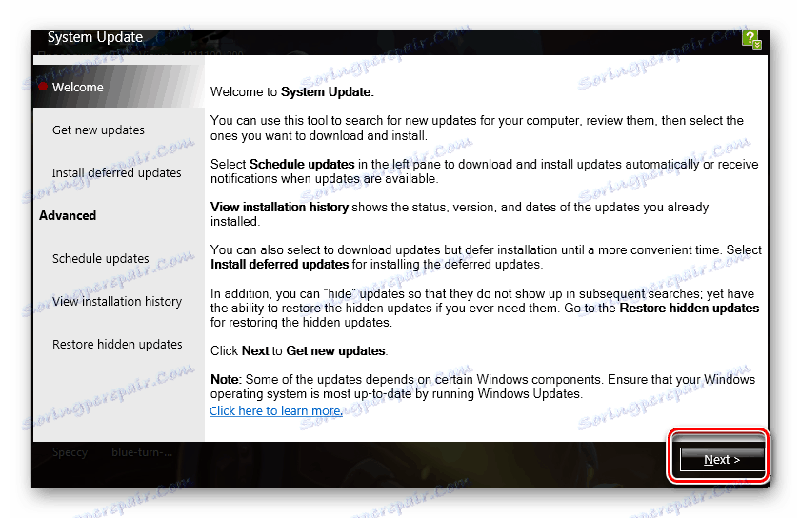Follow the Click here to learn more link
This screenshot has width=800, height=518.
pos(276,410)
